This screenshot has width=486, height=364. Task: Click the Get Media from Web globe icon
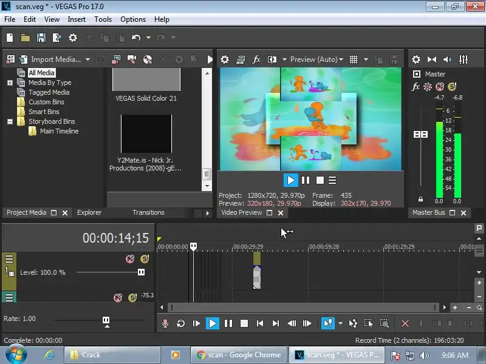148,59
